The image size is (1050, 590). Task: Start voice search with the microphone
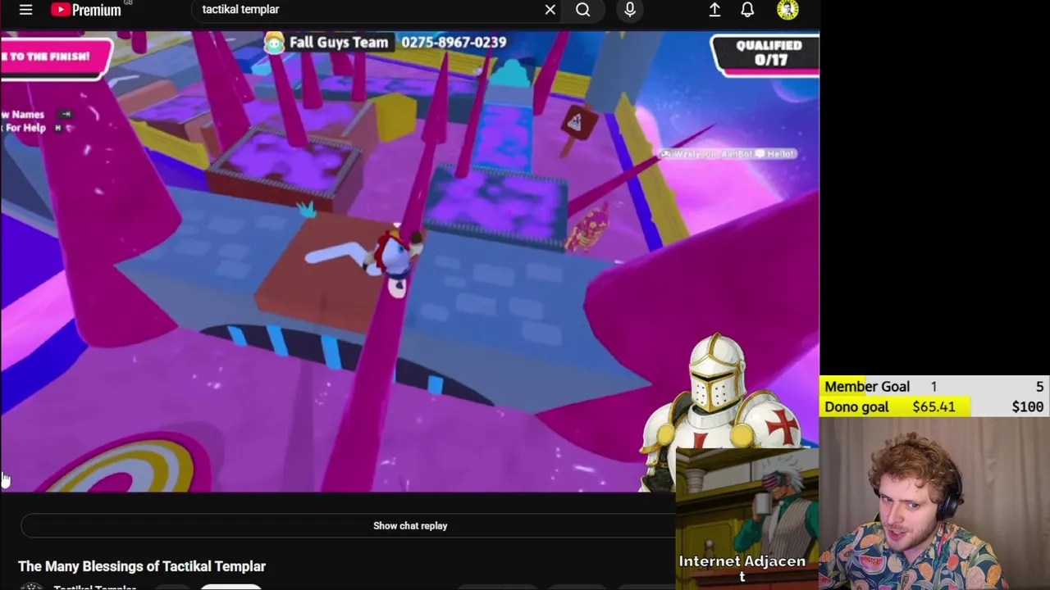(x=630, y=10)
